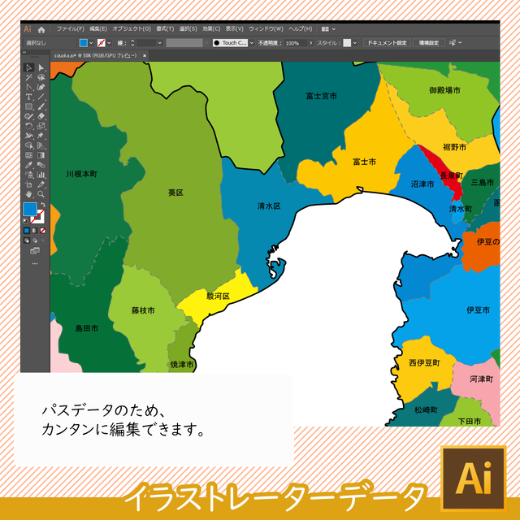520x520 pixels.
Task: Select the Eraser tool
Action: point(41,116)
